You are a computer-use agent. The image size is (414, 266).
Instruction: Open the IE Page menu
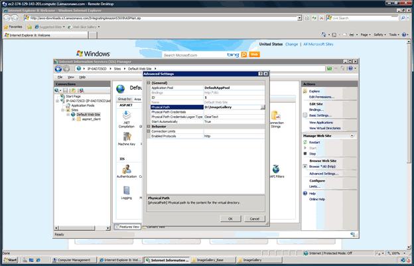click(366, 34)
